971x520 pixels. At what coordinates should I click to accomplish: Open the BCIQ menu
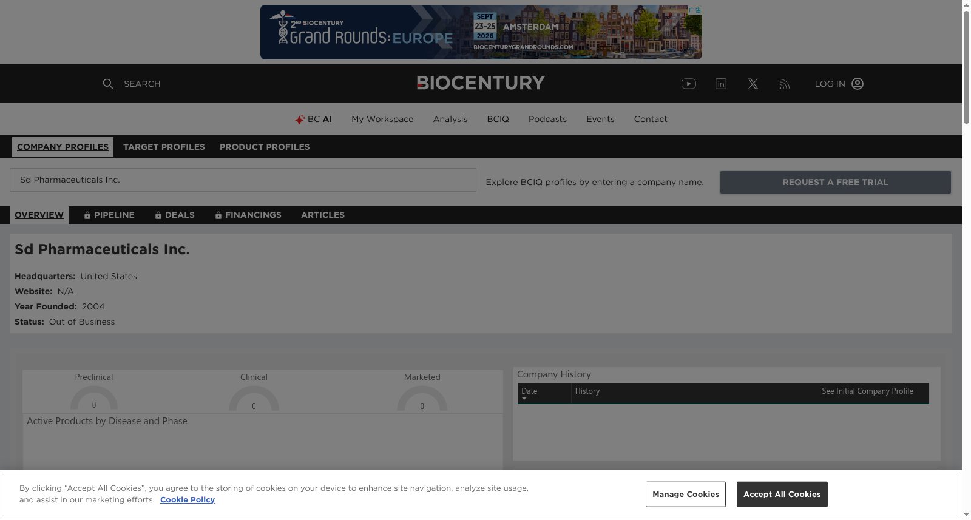click(498, 120)
